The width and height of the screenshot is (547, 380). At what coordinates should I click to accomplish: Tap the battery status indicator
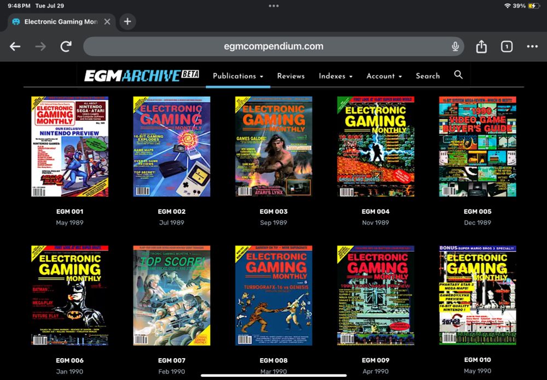pos(534,6)
